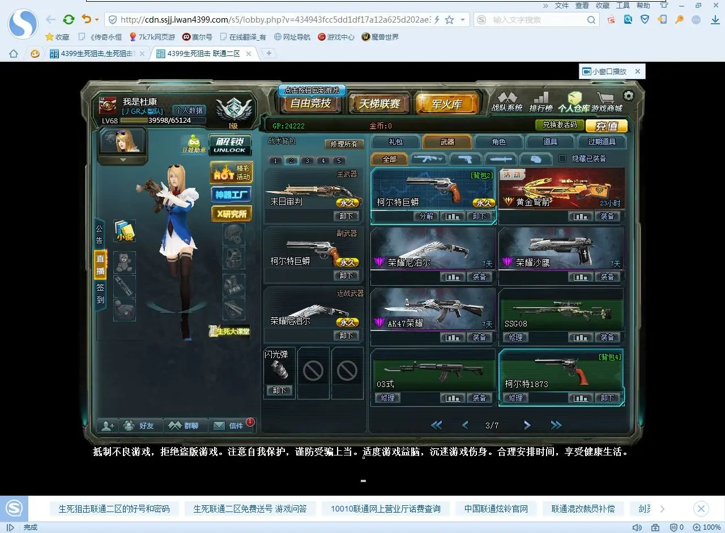The width and height of the screenshot is (725, 533).
Task: Click 分解 on 柯尔特巨蟒
Action: [x=425, y=216]
